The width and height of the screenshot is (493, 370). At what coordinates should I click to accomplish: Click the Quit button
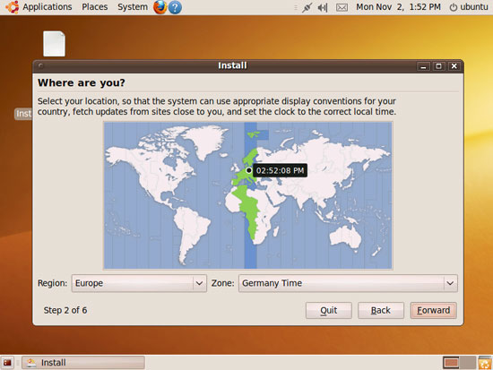(x=329, y=310)
